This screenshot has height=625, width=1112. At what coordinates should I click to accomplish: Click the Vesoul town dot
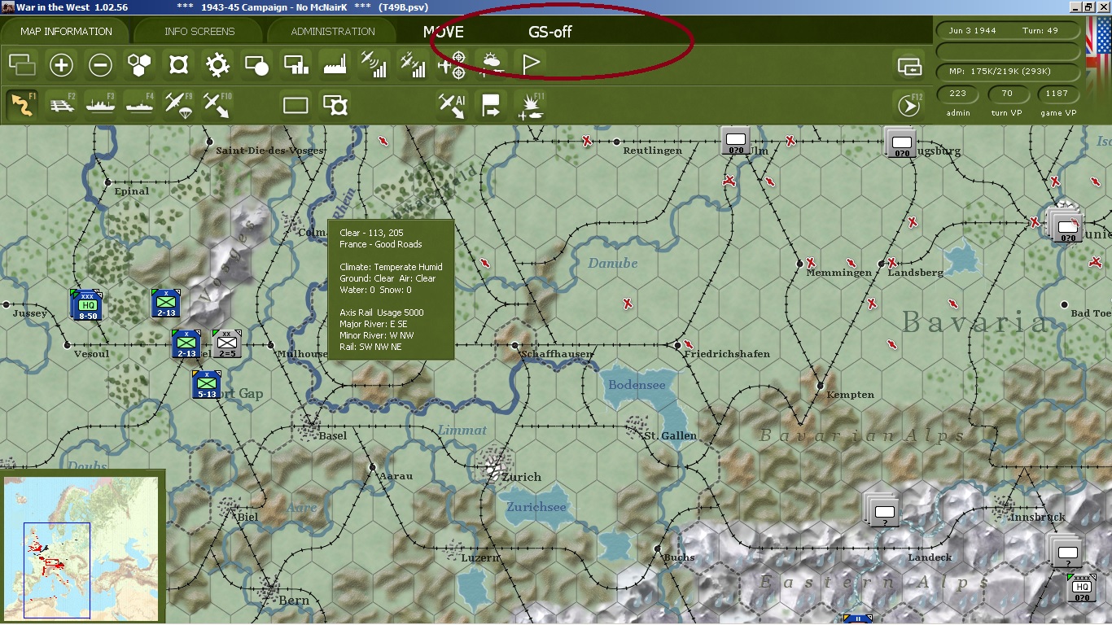pyautogui.click(x=68, y=345)
